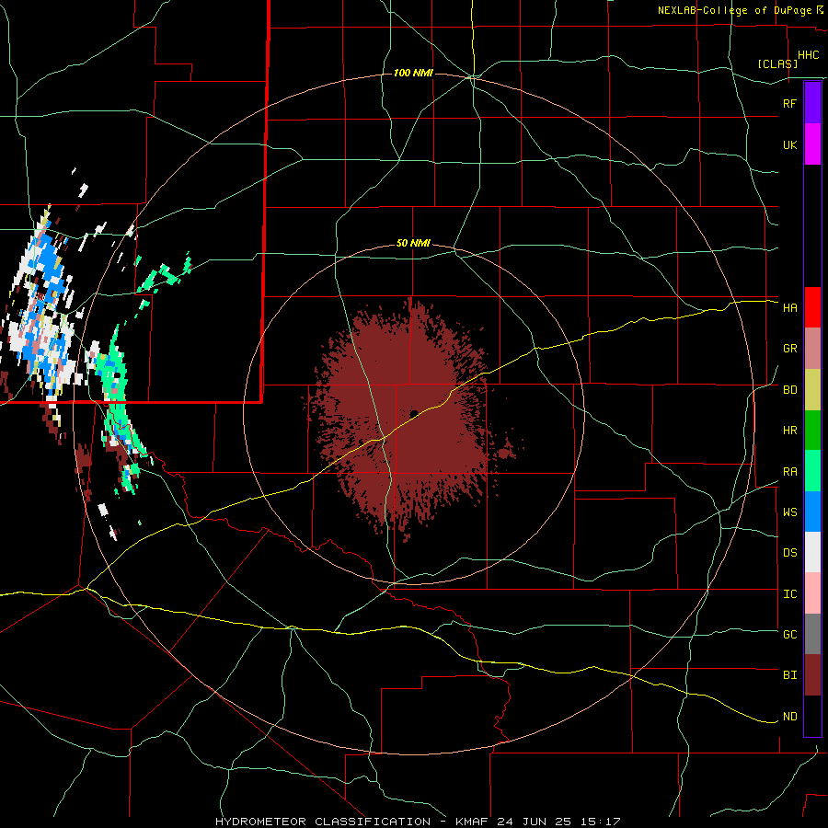Click the gray GC legend swatch
Screen dimensions: 828x828
pyautogui.click(x=812, y=634)
